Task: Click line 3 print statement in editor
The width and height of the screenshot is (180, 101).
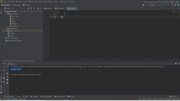Action: [56, 17]
